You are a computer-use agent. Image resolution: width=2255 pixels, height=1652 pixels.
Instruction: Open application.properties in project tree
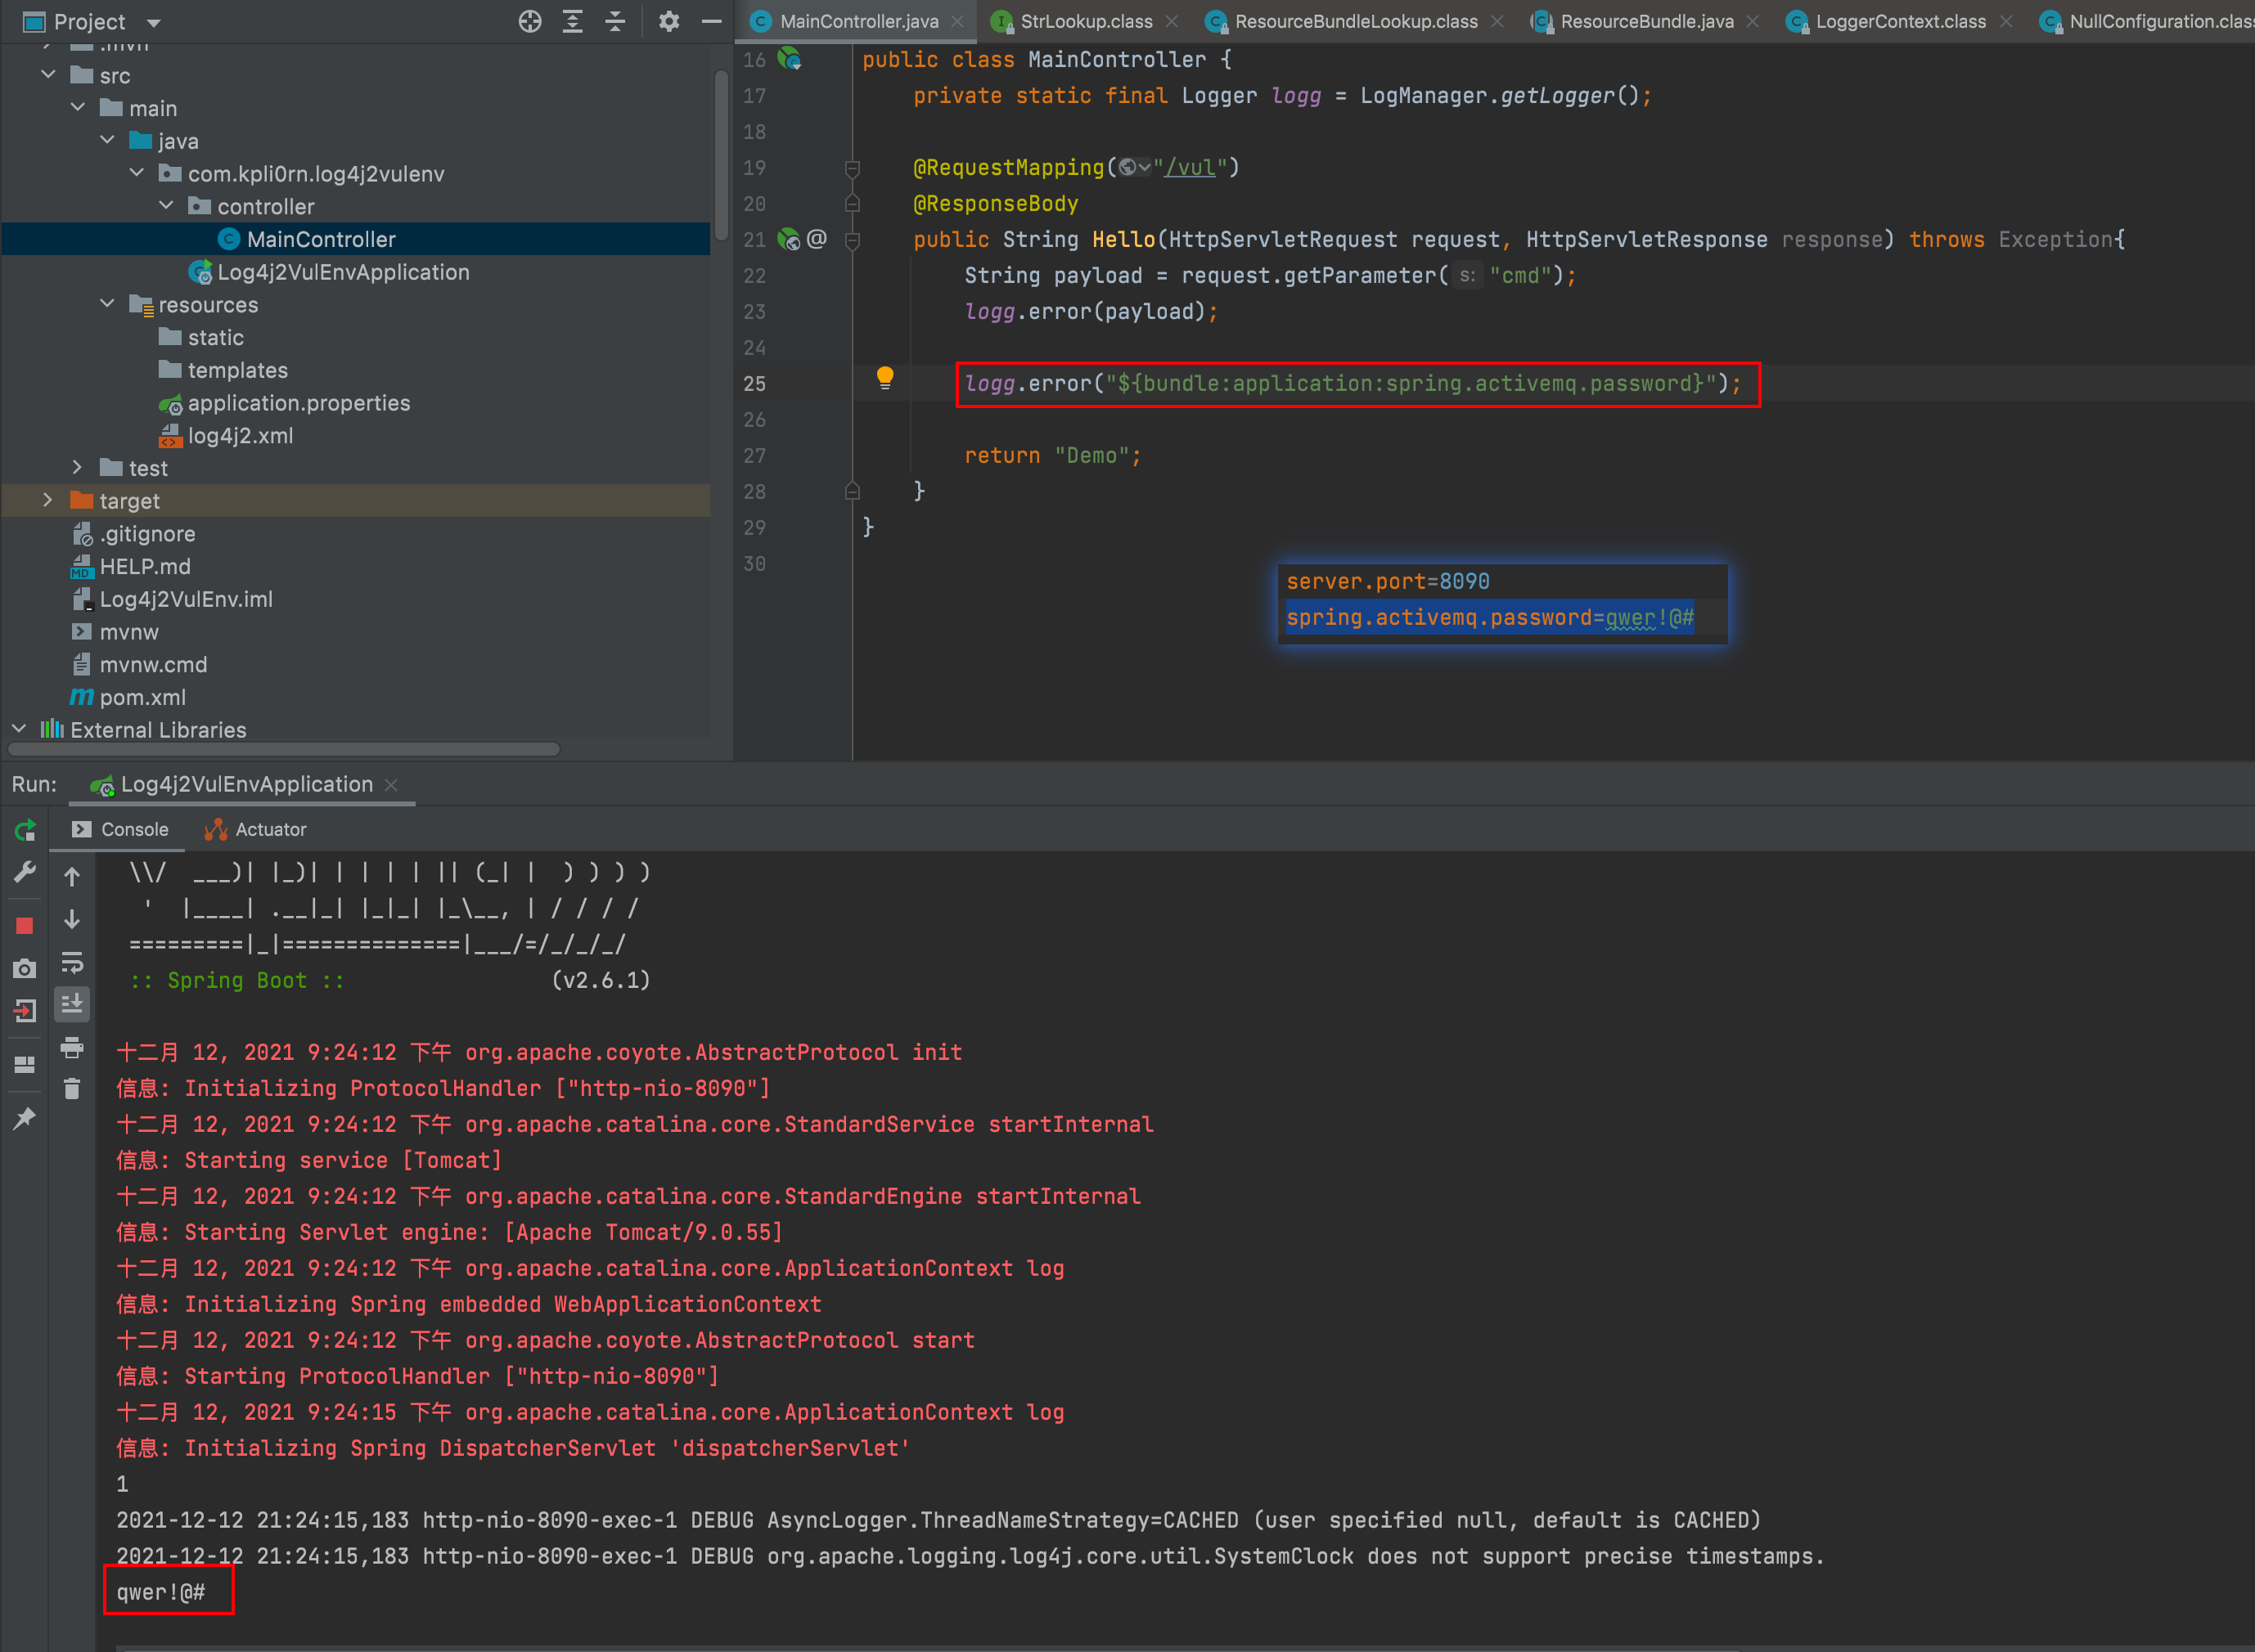click(298, 403)
